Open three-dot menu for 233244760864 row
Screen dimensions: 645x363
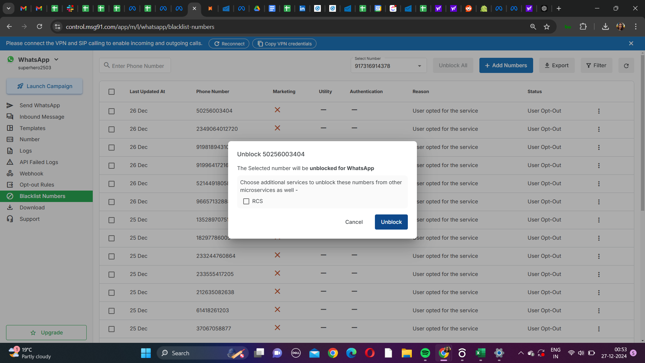coord(599,256)
